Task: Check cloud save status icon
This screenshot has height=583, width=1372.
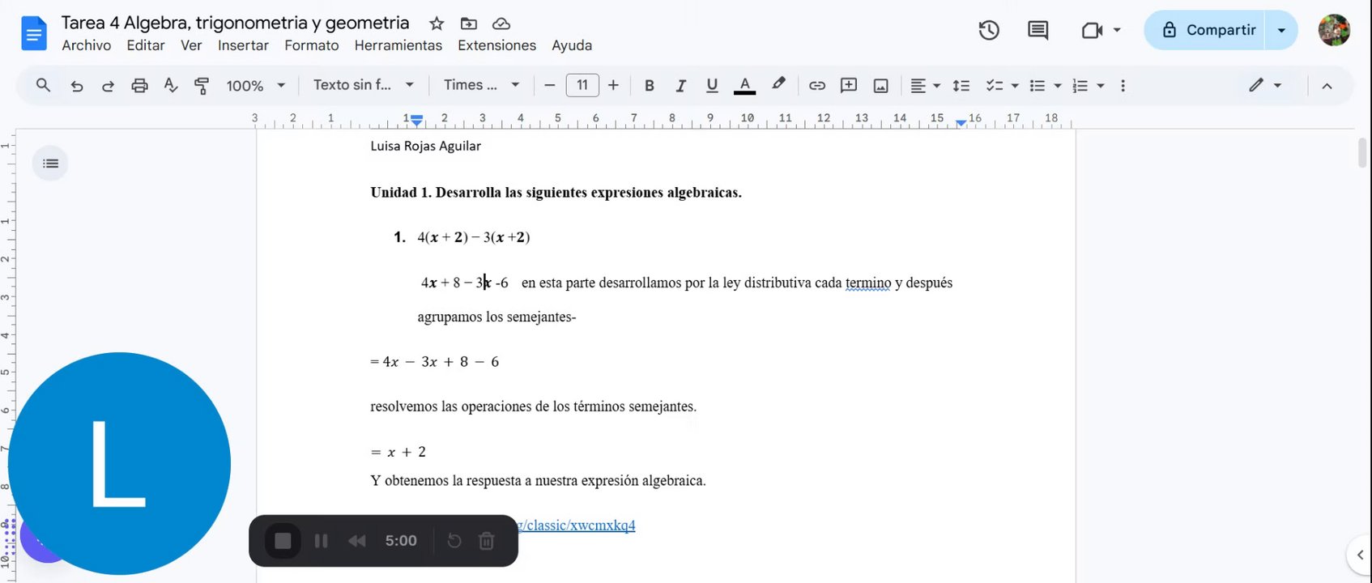Action: tap(501, 23)
